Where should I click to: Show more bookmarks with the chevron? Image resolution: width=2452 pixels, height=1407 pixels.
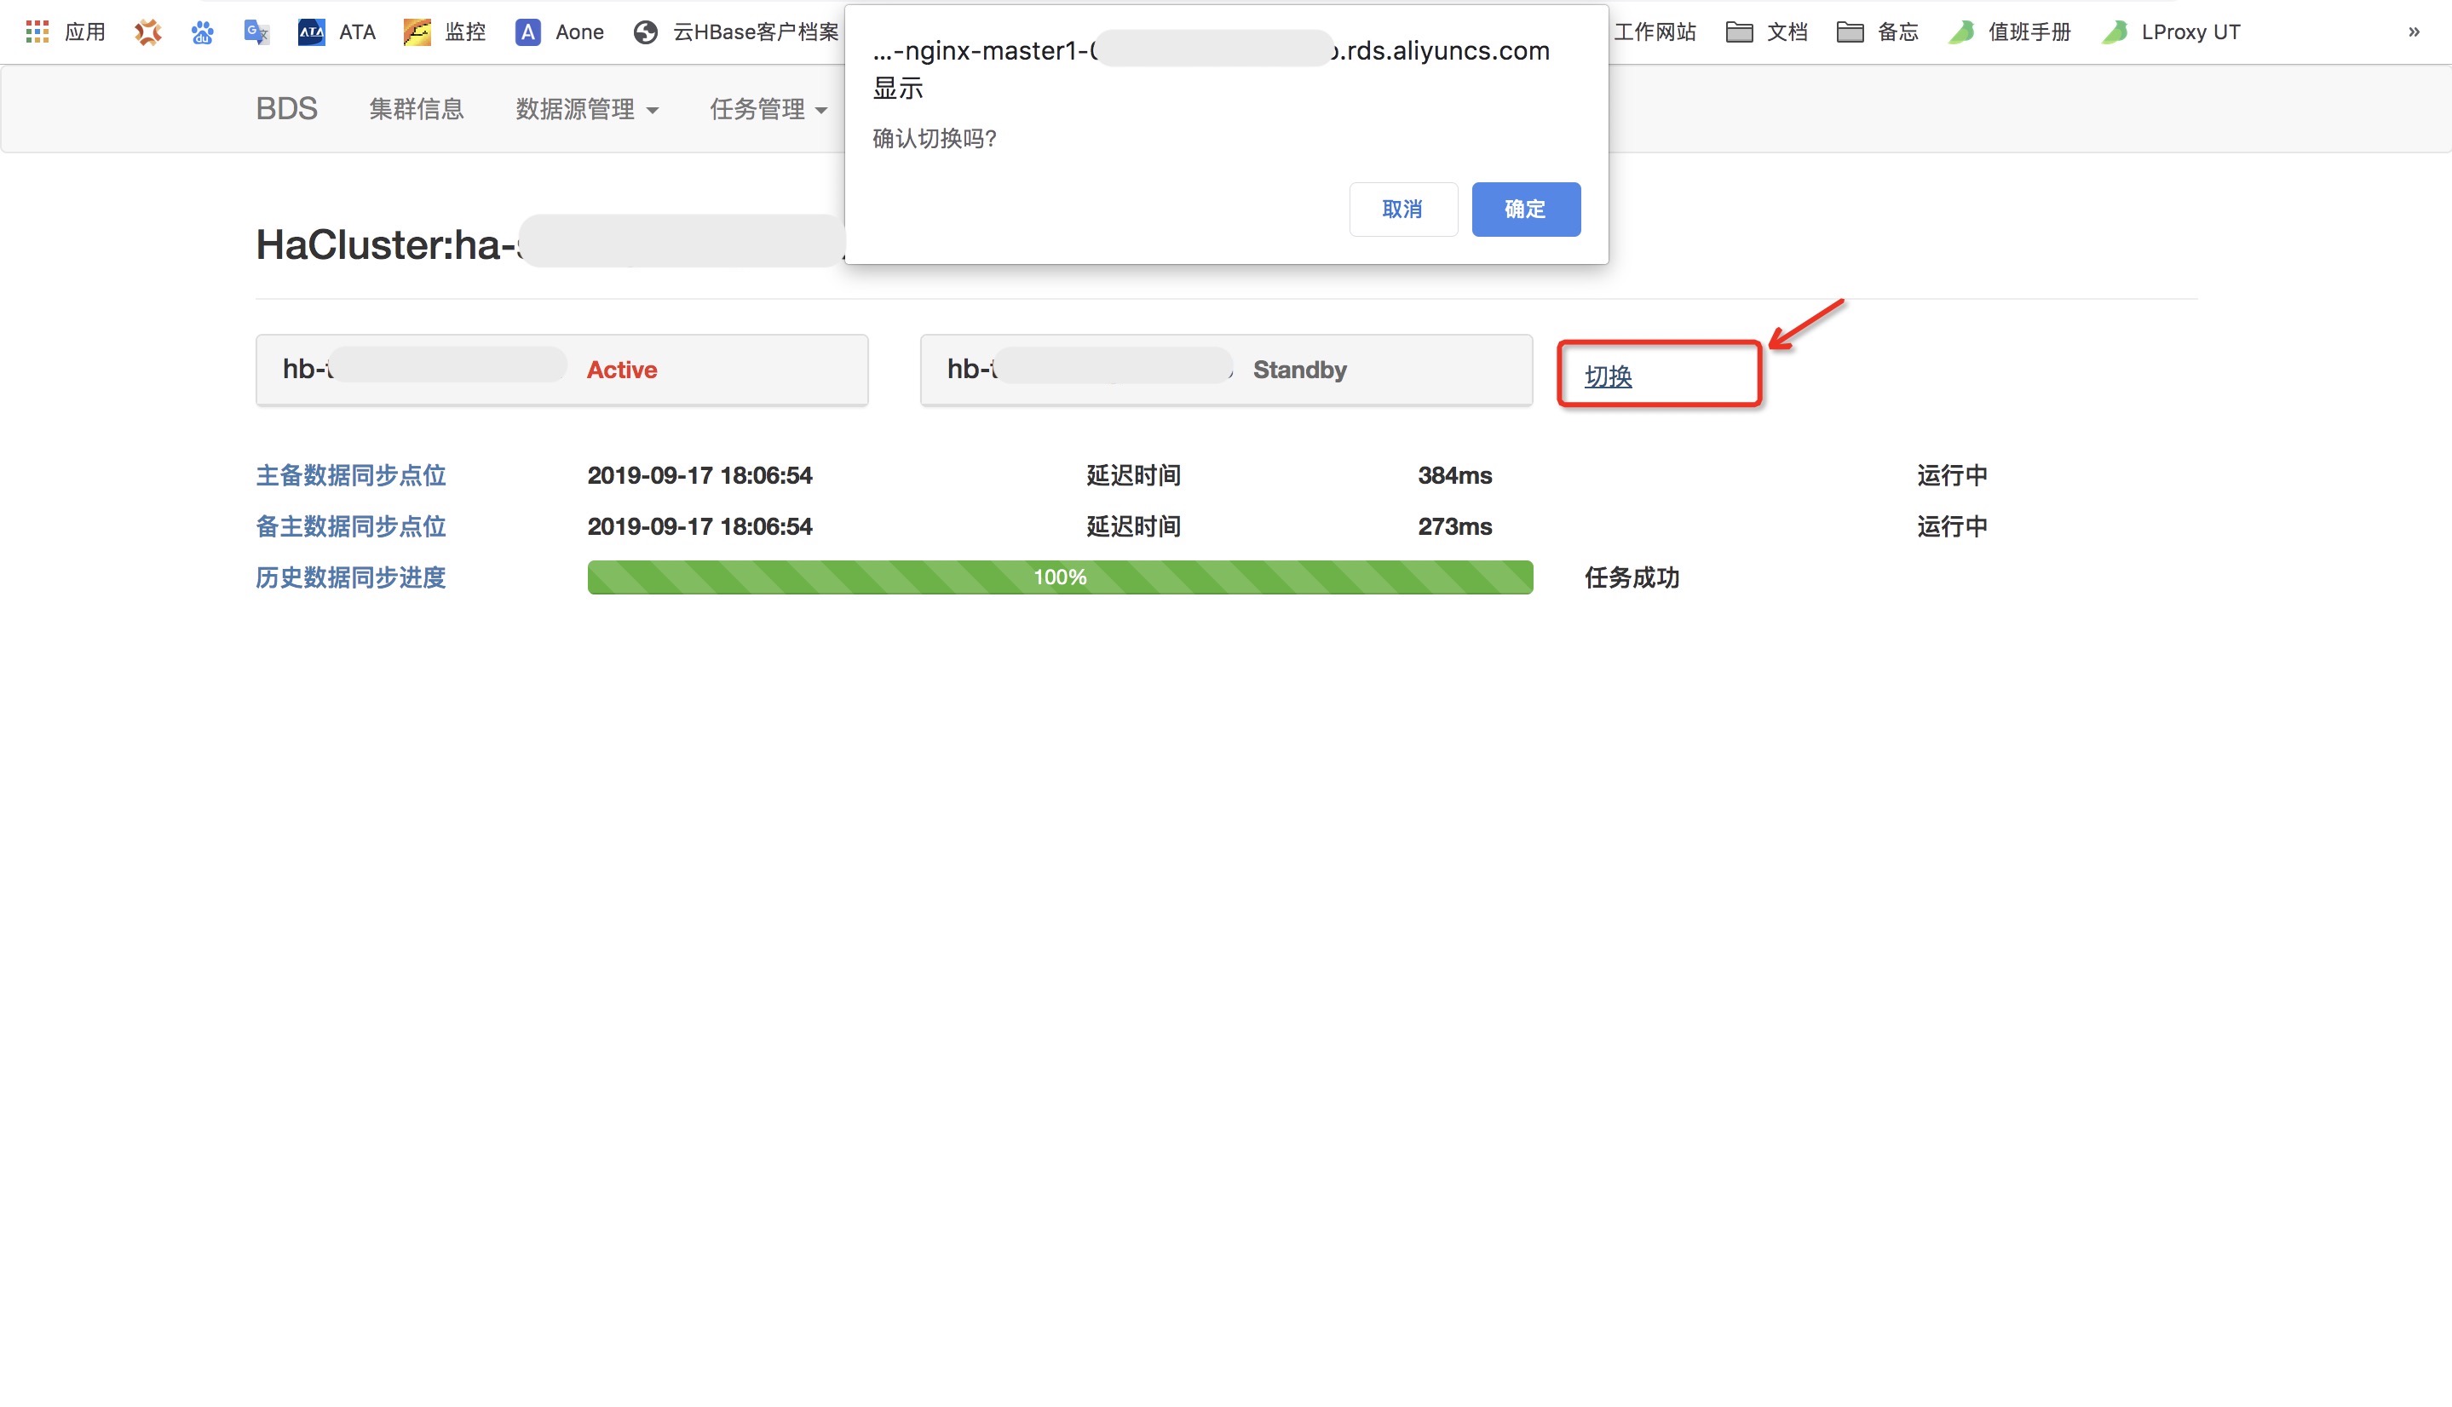2414,32
